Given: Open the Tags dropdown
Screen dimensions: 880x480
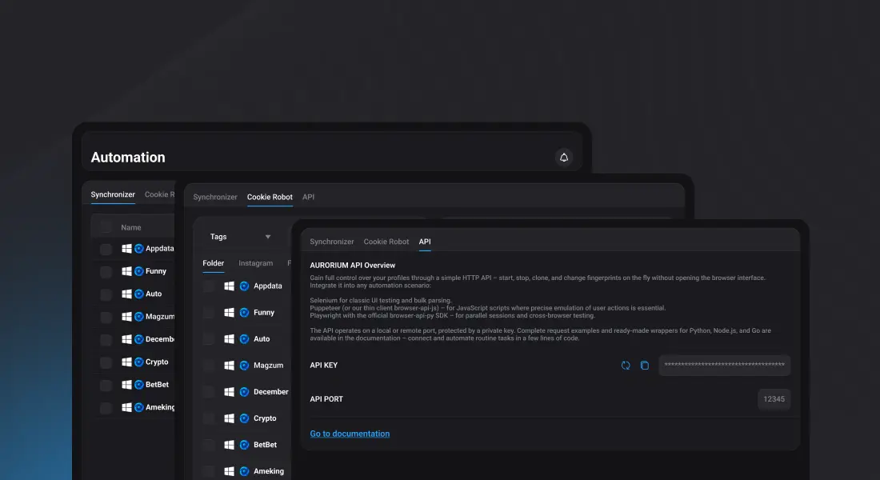Looking at the screenshot, I should point(240,237).
